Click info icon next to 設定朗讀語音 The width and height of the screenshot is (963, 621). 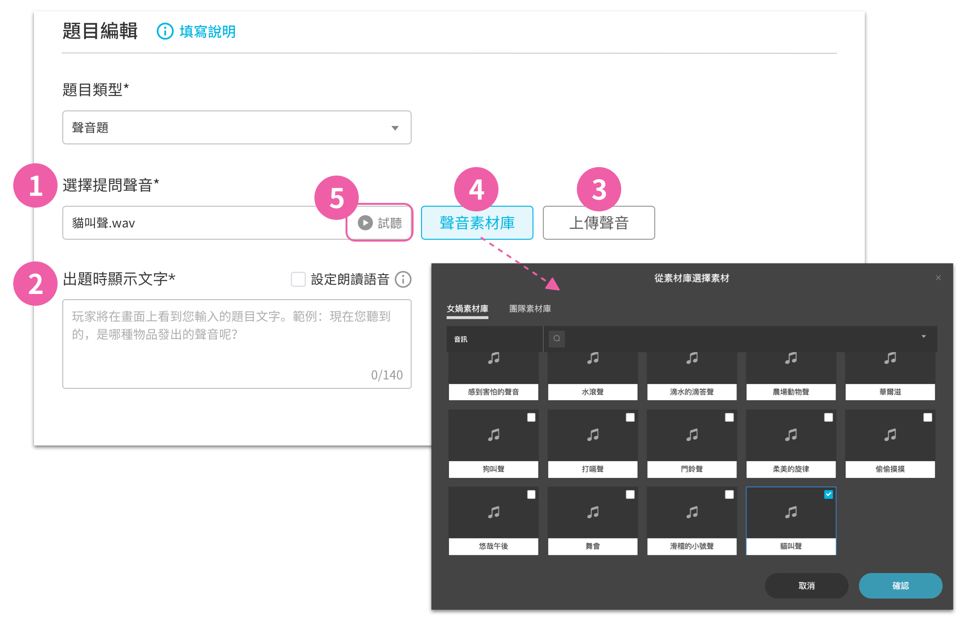(403, 279)
